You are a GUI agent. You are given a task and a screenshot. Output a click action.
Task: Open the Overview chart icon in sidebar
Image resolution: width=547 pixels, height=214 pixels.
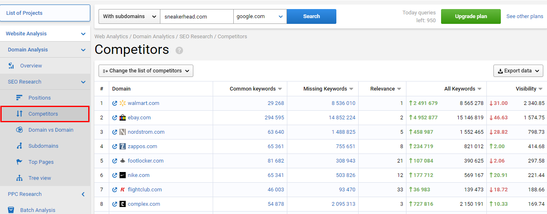click(x=12, y=66)
